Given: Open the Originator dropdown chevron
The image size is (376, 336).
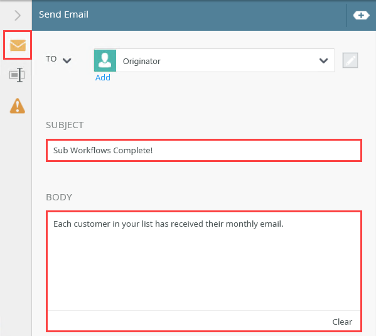Looking at the screenshot, I should click(x=323, y=60).
